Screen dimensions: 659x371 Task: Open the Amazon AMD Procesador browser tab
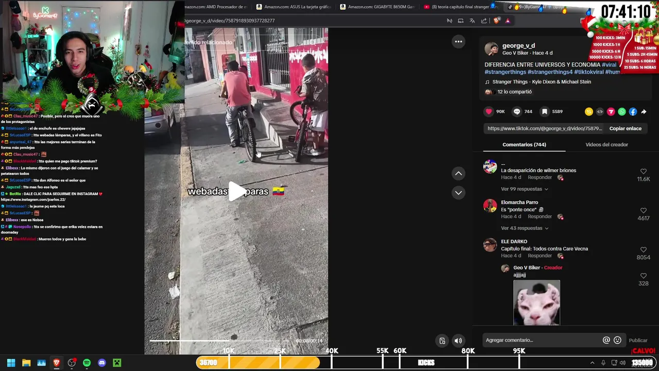[x=216, y=7]
